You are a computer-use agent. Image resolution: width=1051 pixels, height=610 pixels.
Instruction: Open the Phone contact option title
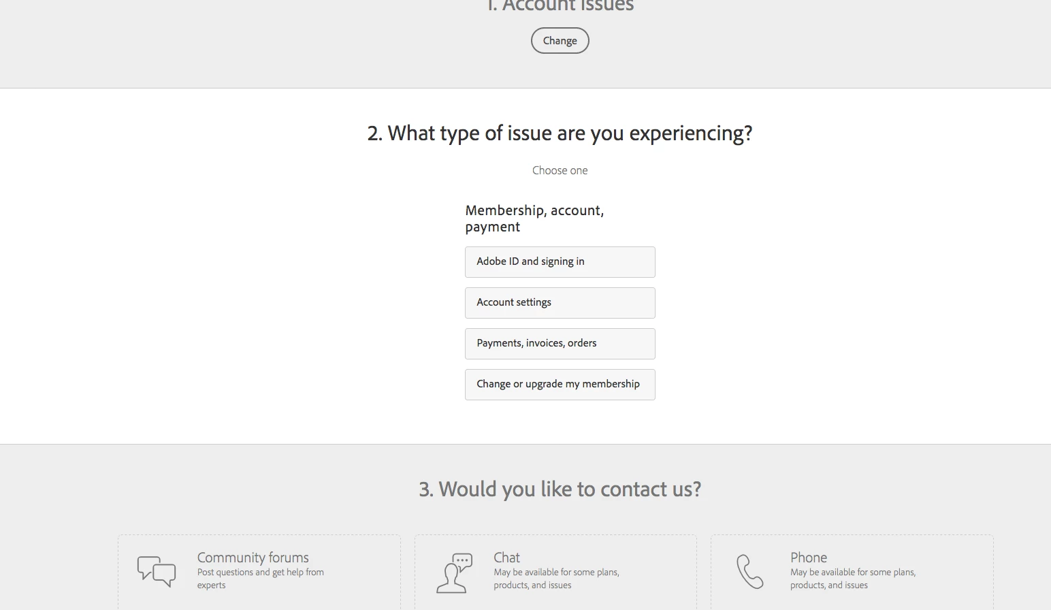click(x=808, y=558)
